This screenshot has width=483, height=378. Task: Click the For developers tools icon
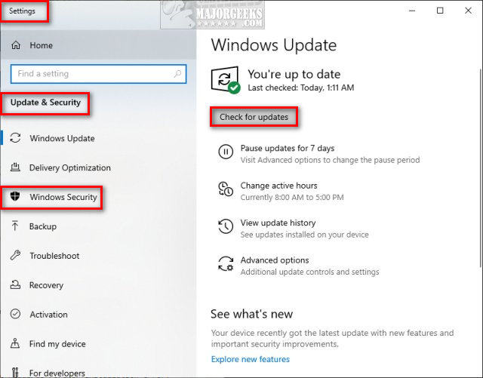(15, 372)
